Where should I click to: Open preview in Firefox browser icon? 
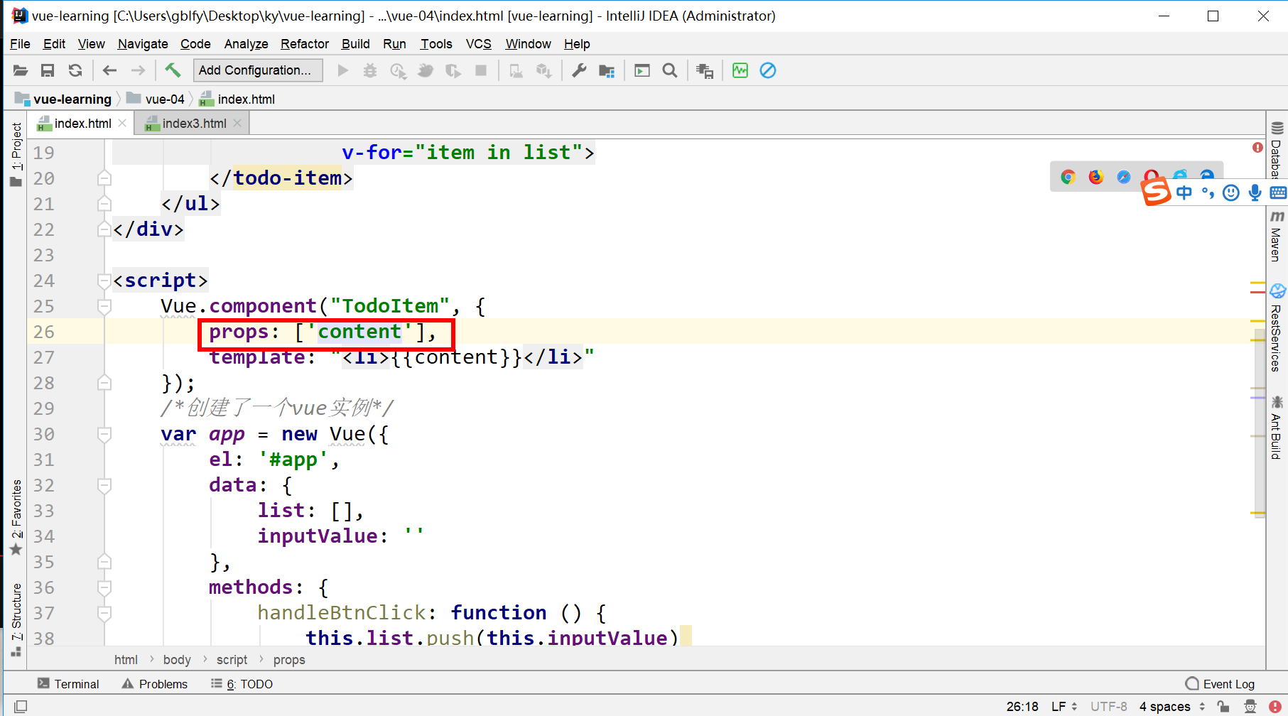tap(1095, 177)
